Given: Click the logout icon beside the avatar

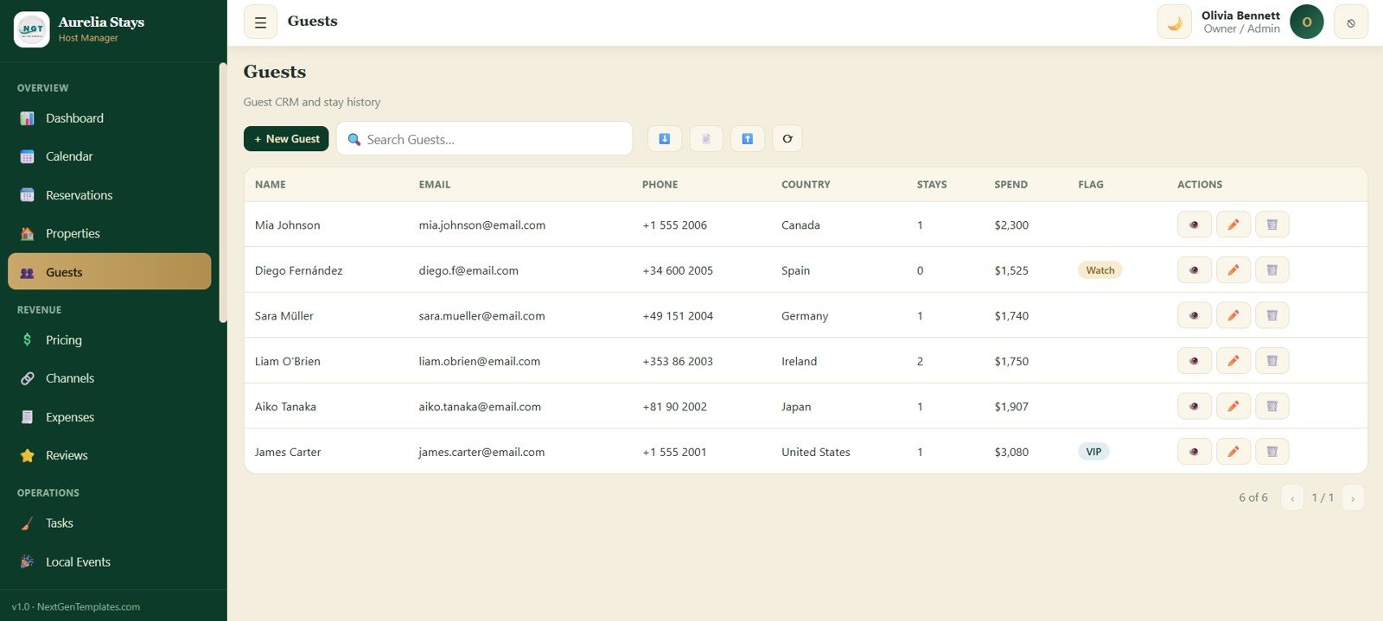Looking at the screenshot, I should tap(1350, 22).
